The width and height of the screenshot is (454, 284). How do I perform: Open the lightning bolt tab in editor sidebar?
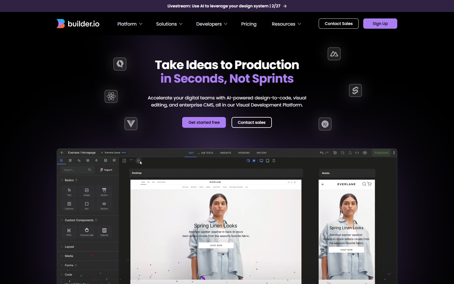96,160
